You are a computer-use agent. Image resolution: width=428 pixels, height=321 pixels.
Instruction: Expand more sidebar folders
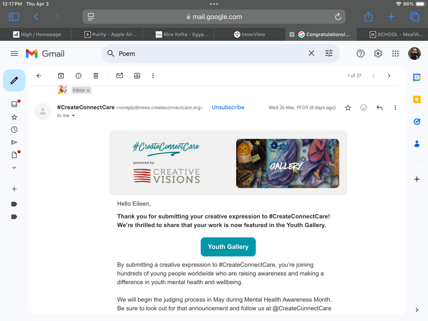point(14,168)
